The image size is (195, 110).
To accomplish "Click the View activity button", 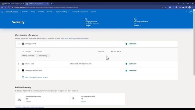I will tap(43, 56).
